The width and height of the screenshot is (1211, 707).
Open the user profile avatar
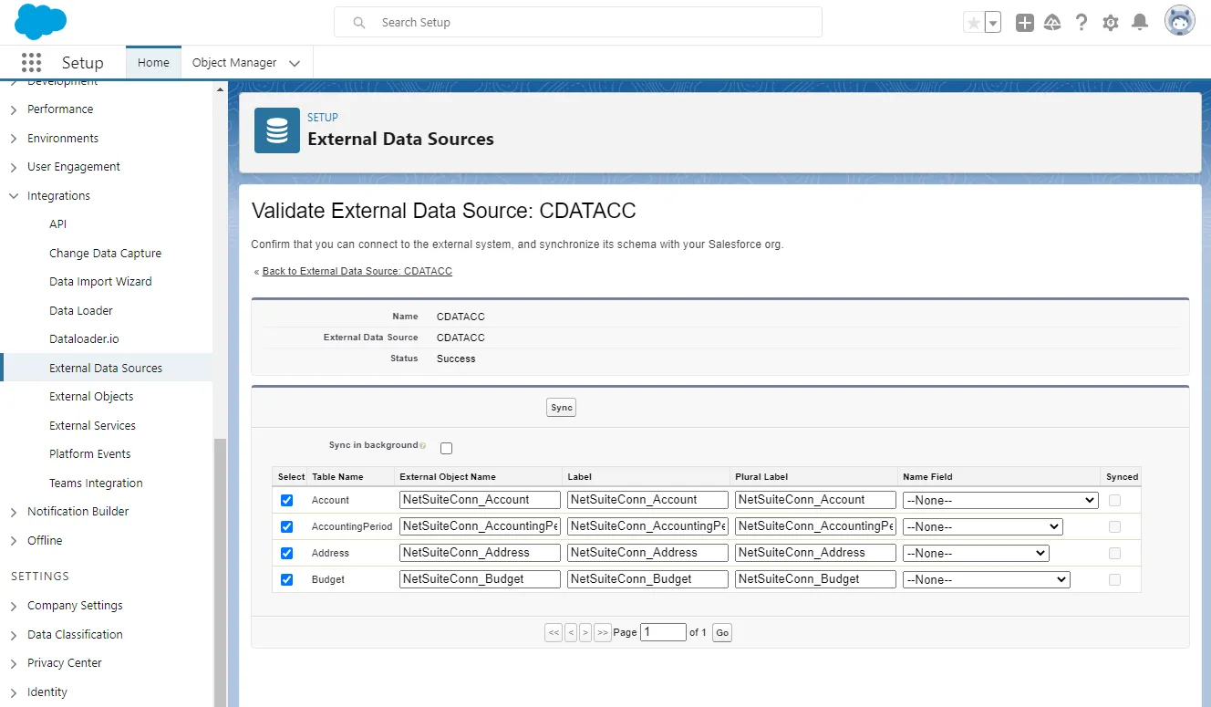coord(1179,19)
